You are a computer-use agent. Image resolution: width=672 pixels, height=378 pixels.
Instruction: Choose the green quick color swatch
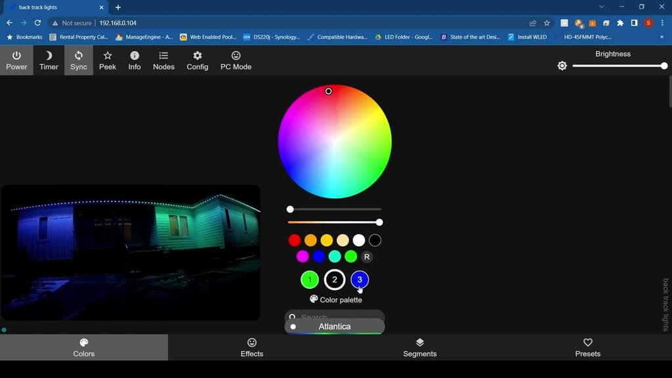[x=350, y=257]
